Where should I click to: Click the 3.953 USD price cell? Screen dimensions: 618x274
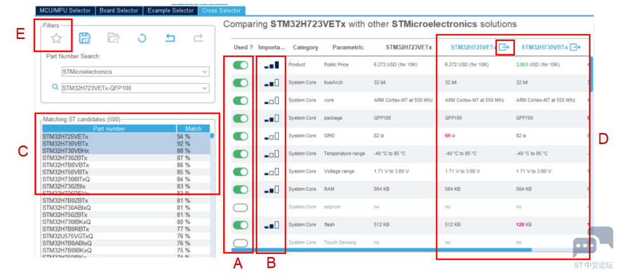[537, 65]
